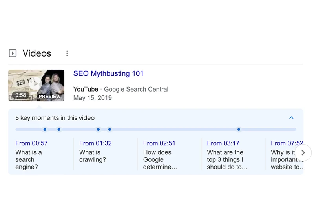Open 'From 00:57' key moment link
The height and width of the screenshot is (220, 314).
coord(31,143)
